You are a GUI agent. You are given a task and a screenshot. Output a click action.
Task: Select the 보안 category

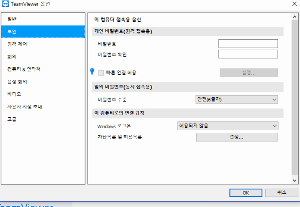click(43, 32)
